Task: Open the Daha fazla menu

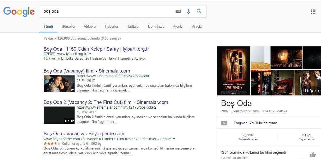Action: 156,27
